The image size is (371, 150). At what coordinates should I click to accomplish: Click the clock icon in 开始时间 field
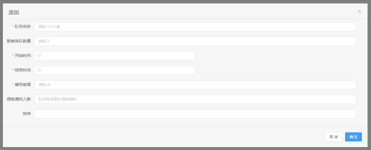coord(39,56)
